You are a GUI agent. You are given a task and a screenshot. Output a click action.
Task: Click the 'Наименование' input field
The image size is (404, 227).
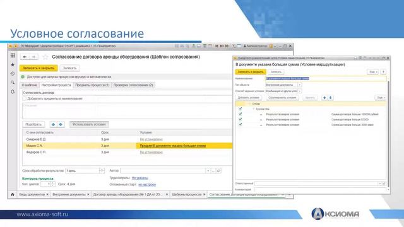326,78
